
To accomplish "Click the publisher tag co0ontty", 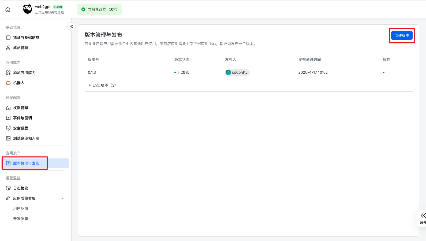I will point(237,72).
